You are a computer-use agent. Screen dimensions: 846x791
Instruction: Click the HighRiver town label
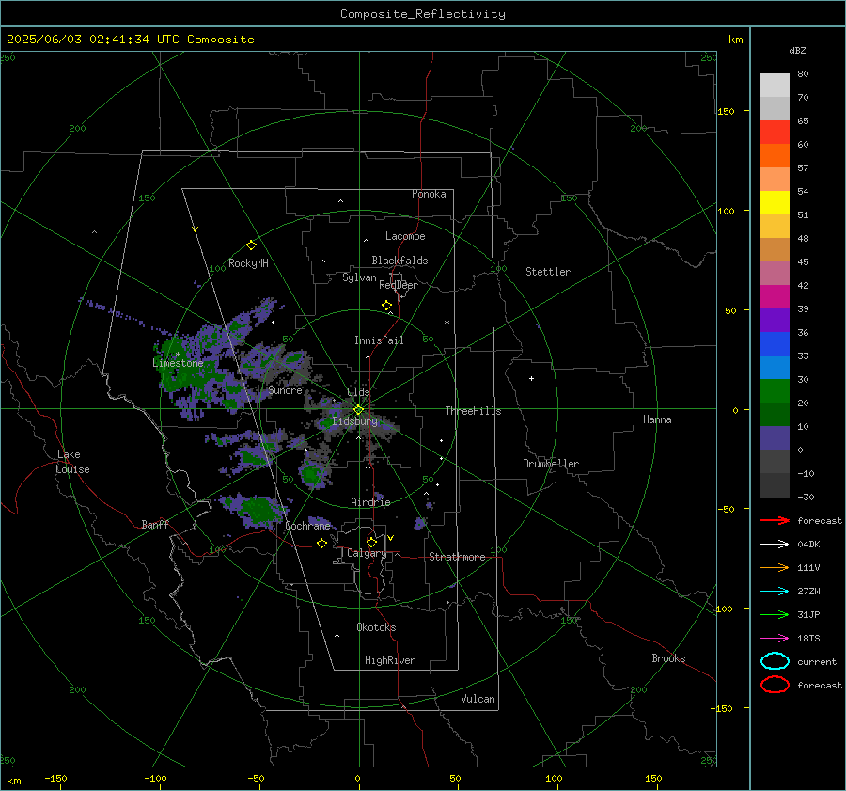390,660
